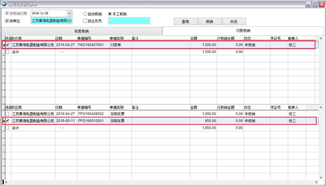Switch to the 收款核销 tab

click(81, 31)
